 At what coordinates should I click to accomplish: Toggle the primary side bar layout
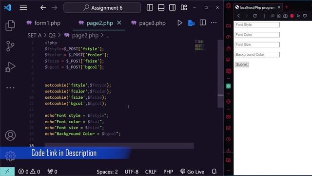(150, 8)
